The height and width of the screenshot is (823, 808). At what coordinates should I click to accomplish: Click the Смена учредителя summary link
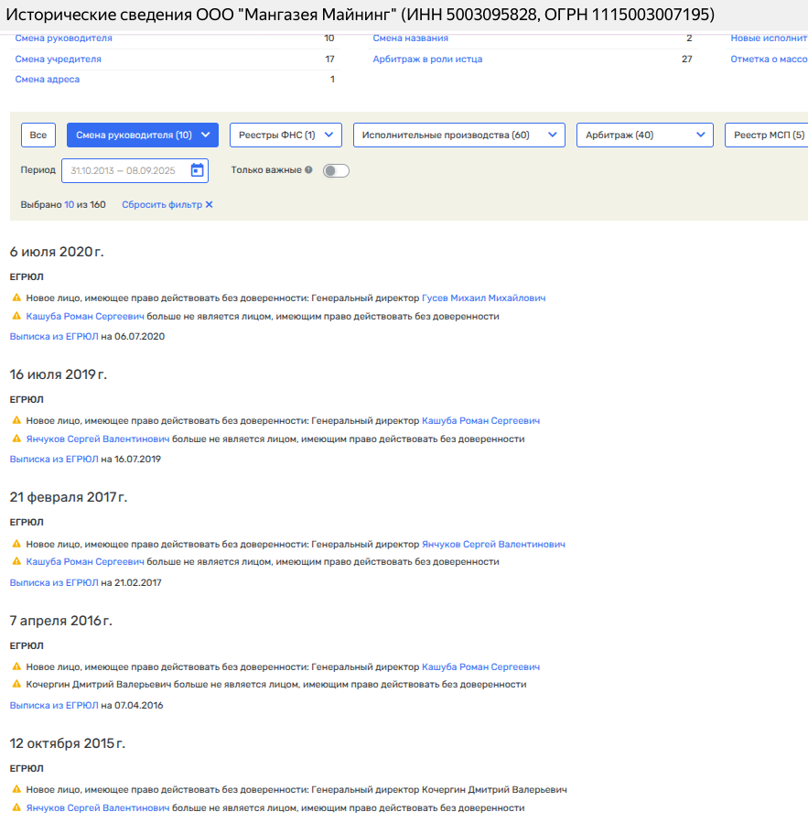tap(58, 60)
